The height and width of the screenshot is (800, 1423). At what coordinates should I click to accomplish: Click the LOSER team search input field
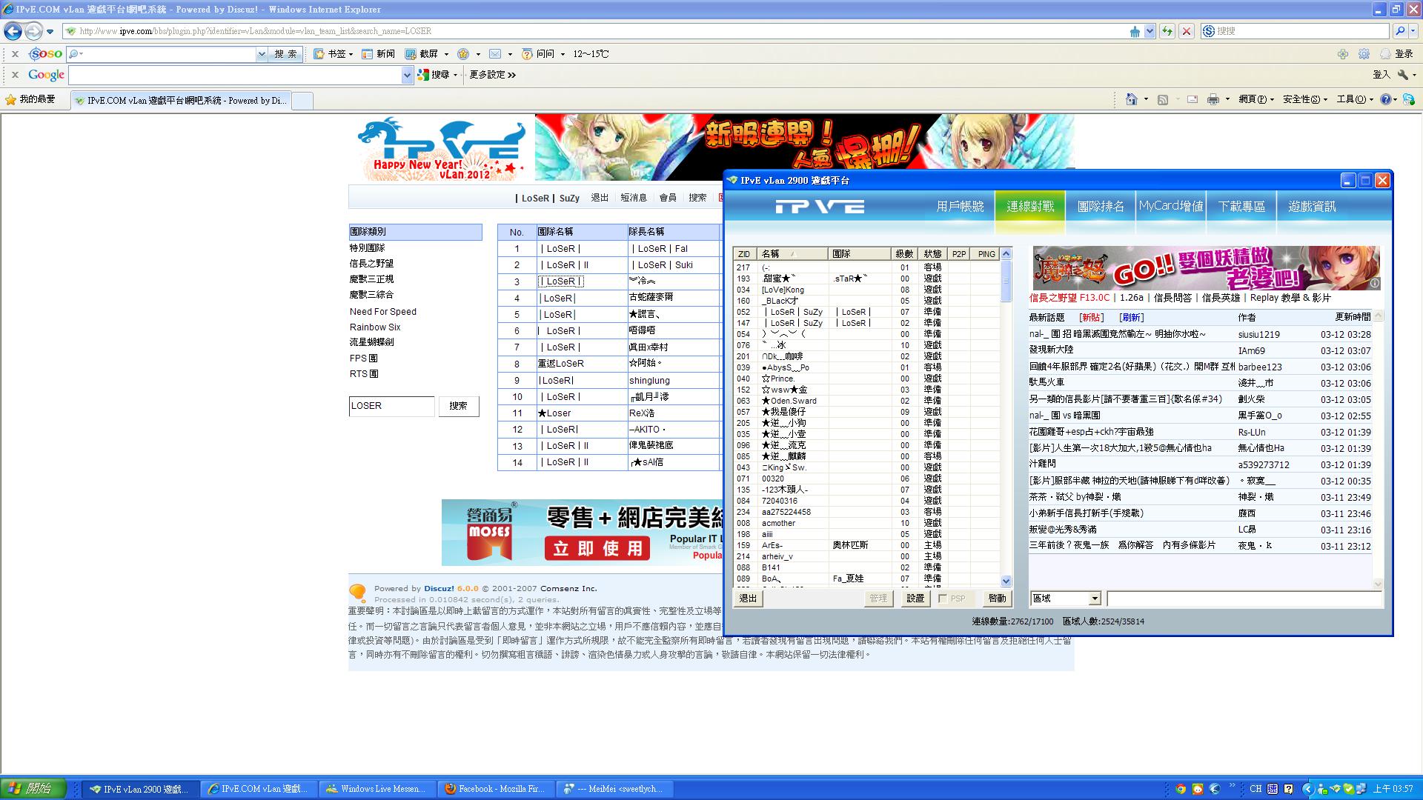[x=391, y=406]
